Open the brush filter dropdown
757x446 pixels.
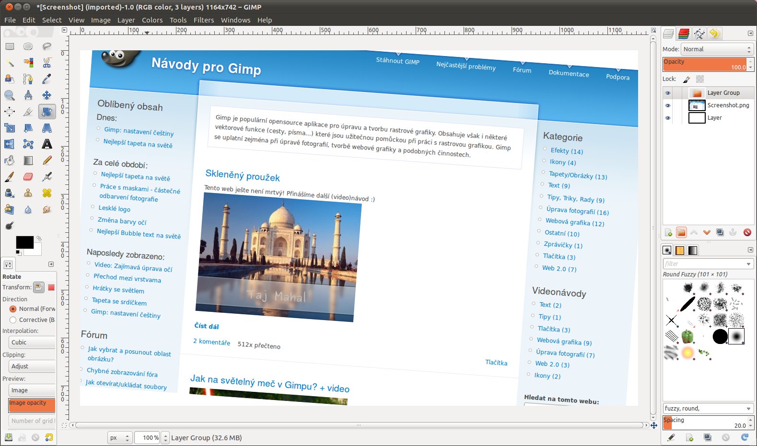point(748,264)
